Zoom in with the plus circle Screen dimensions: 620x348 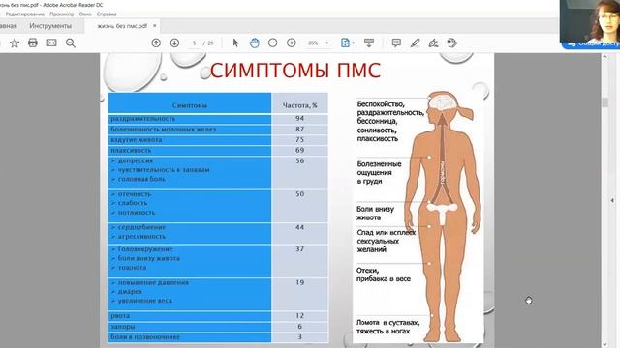pyautogui.click(x=291, y=43)
